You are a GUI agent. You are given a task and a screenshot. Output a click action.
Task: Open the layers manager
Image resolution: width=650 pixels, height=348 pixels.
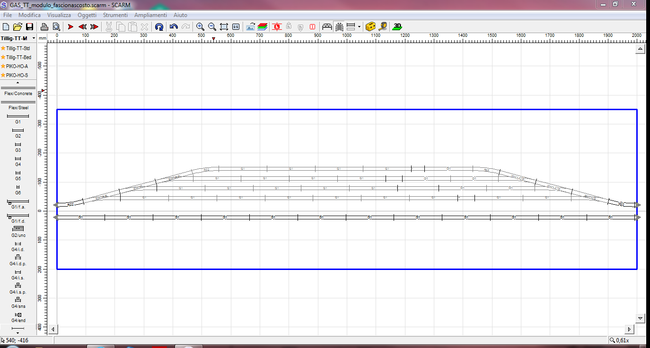tap(263, 27)
